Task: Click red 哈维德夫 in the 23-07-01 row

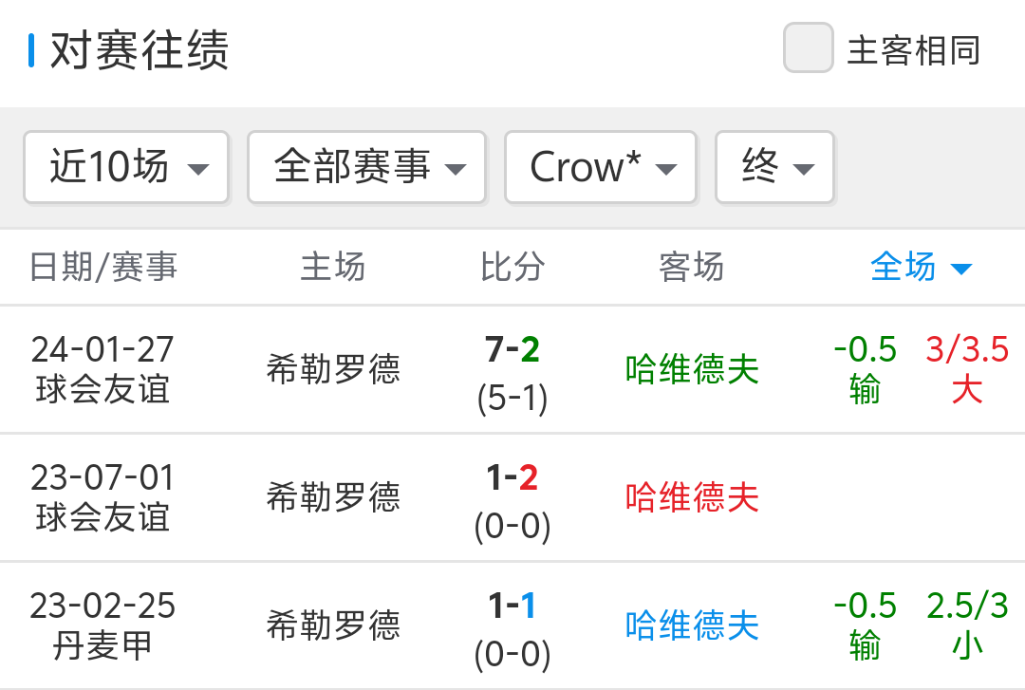Action: tap(692, 497)
